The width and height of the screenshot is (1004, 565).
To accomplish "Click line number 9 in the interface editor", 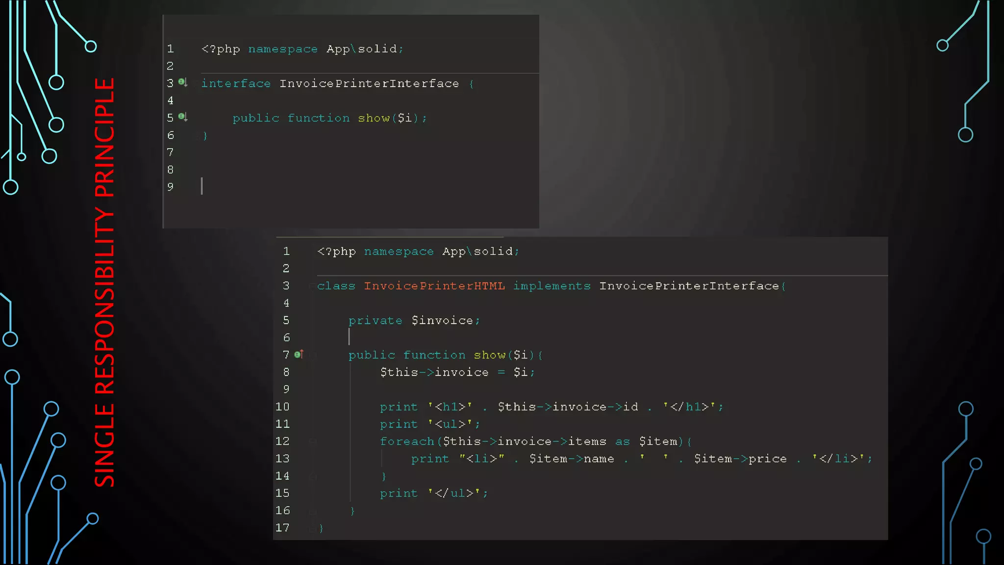I will [170, 187].
